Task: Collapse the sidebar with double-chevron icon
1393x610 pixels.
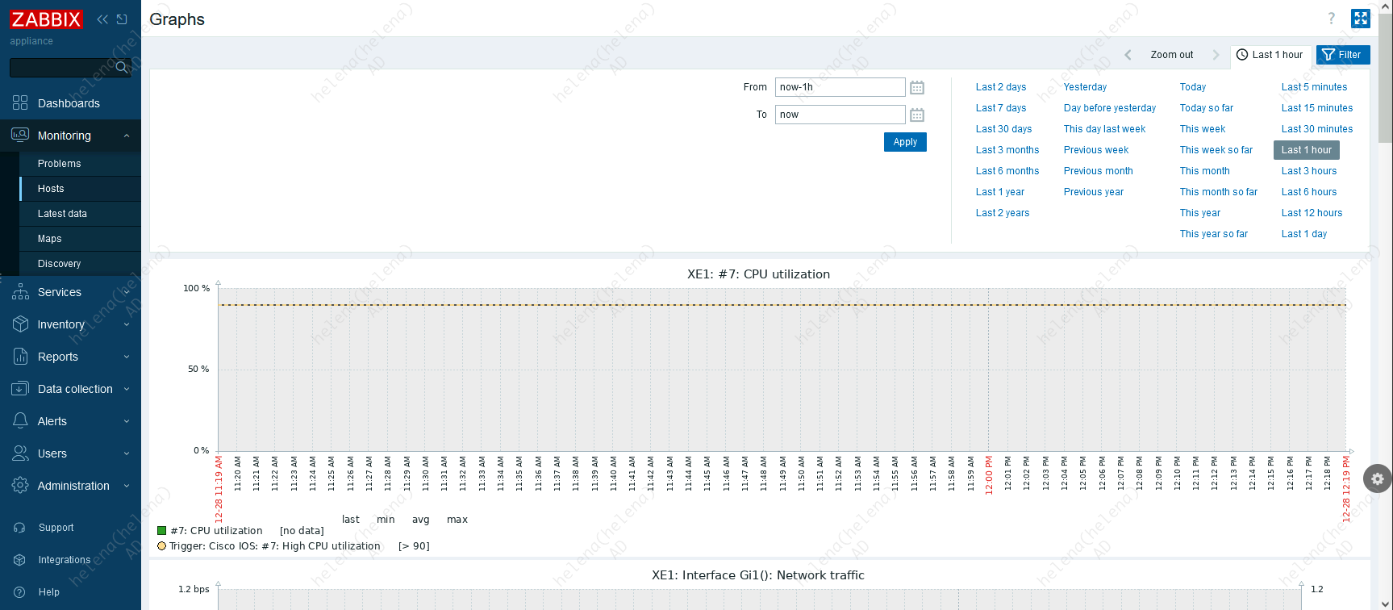Action: click(102, 19)
